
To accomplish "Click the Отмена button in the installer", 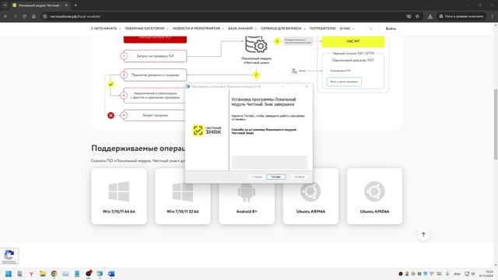I will click(299, 177).
